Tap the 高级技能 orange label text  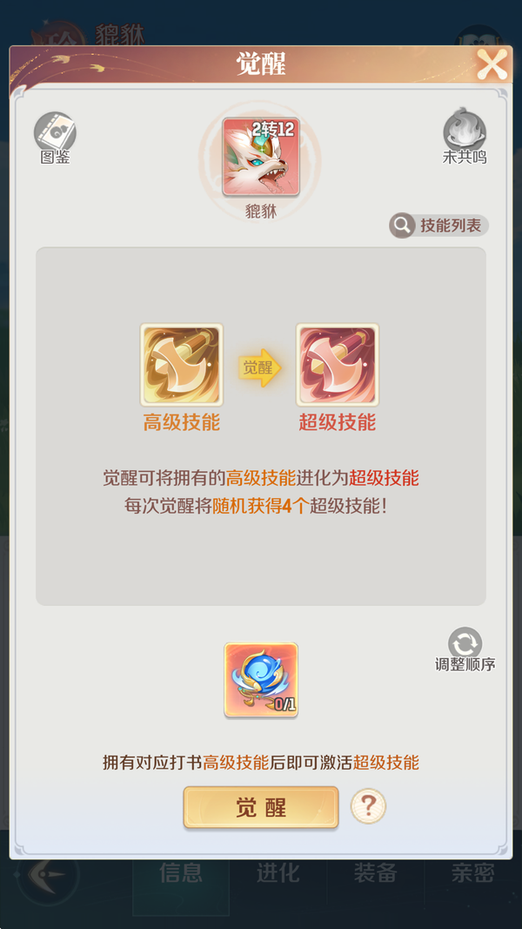pos(182,422)
